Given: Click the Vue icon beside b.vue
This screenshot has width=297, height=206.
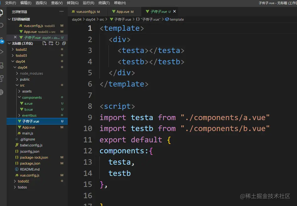Looking at the screenshot, I should [x=22, y=109].
